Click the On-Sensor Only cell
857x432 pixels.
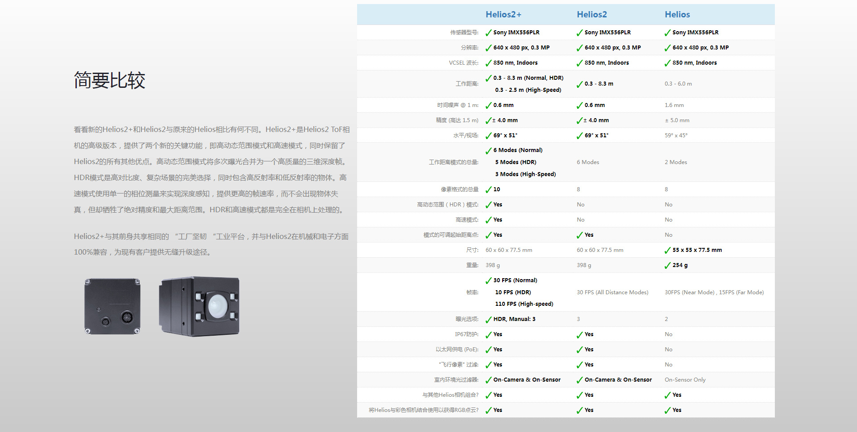685,380
